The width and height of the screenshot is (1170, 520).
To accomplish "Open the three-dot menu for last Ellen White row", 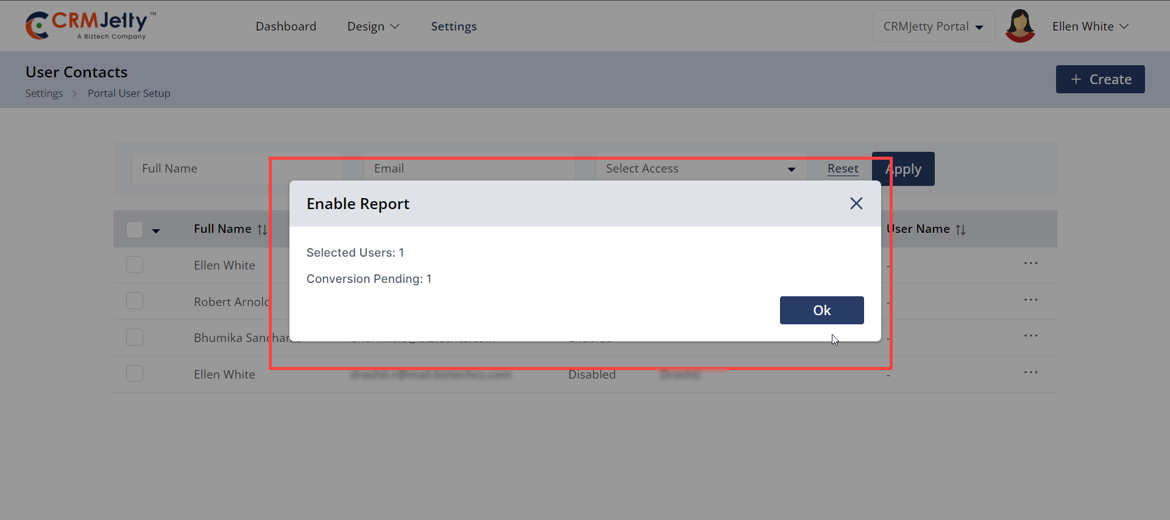I will 1030,372.
